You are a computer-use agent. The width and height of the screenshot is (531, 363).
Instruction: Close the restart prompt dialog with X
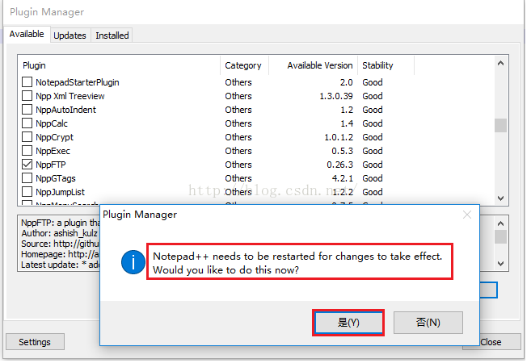pyautogui.click(x=466, y=215)
